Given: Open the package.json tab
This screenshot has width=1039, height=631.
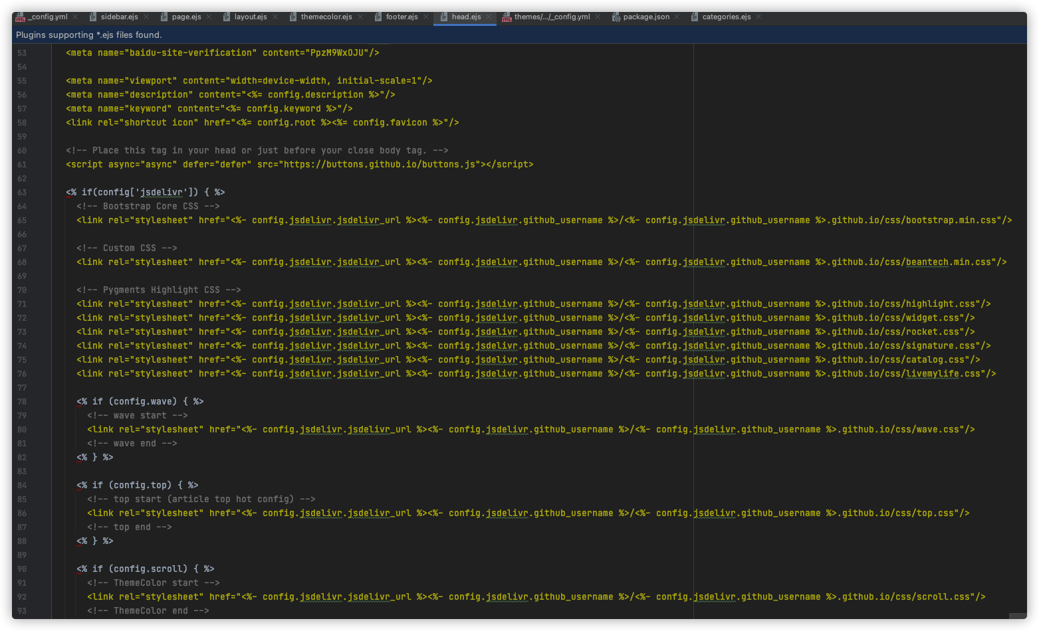Looking at the screenshot, I should pos(646,17).
